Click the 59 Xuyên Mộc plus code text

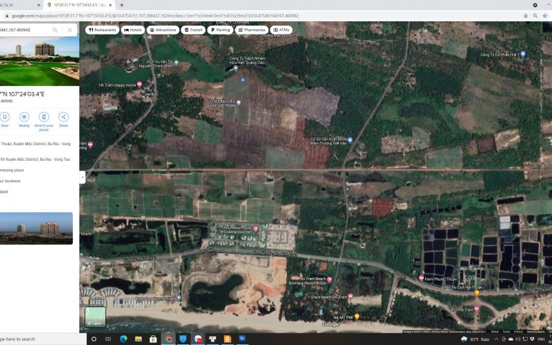coord(35,159)
